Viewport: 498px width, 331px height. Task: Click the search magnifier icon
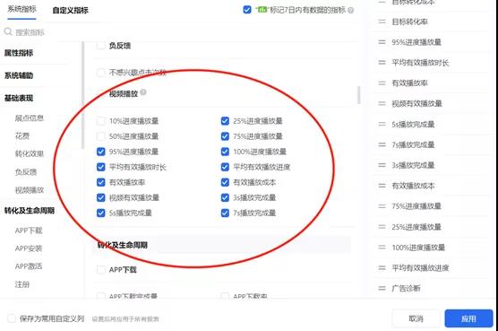(8, 31)
